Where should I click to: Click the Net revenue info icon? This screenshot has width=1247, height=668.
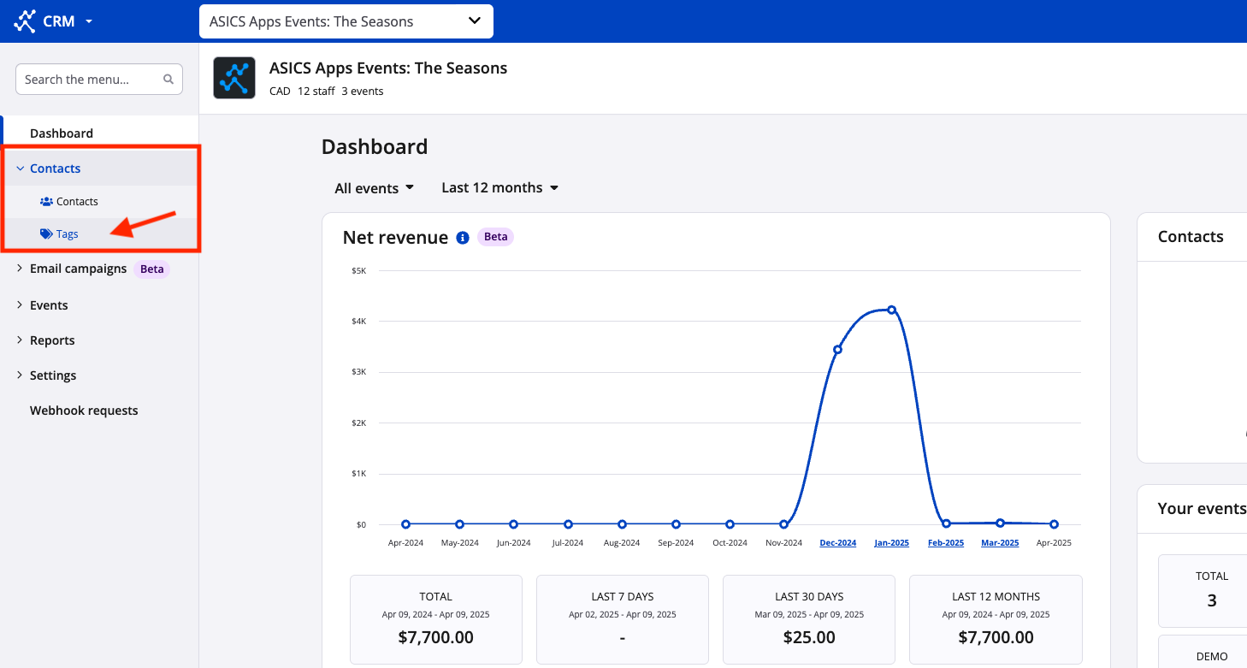click(x=463, y=238)
